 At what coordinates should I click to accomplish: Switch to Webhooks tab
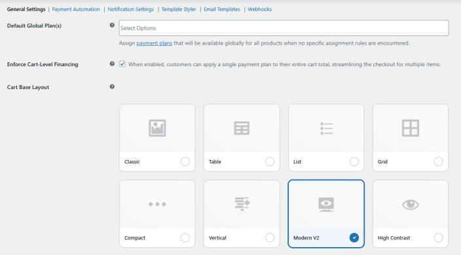point(259,9)
